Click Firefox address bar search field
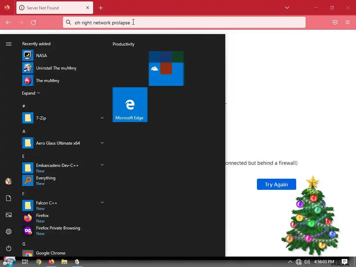356x267 pixels. click(184, 23)
